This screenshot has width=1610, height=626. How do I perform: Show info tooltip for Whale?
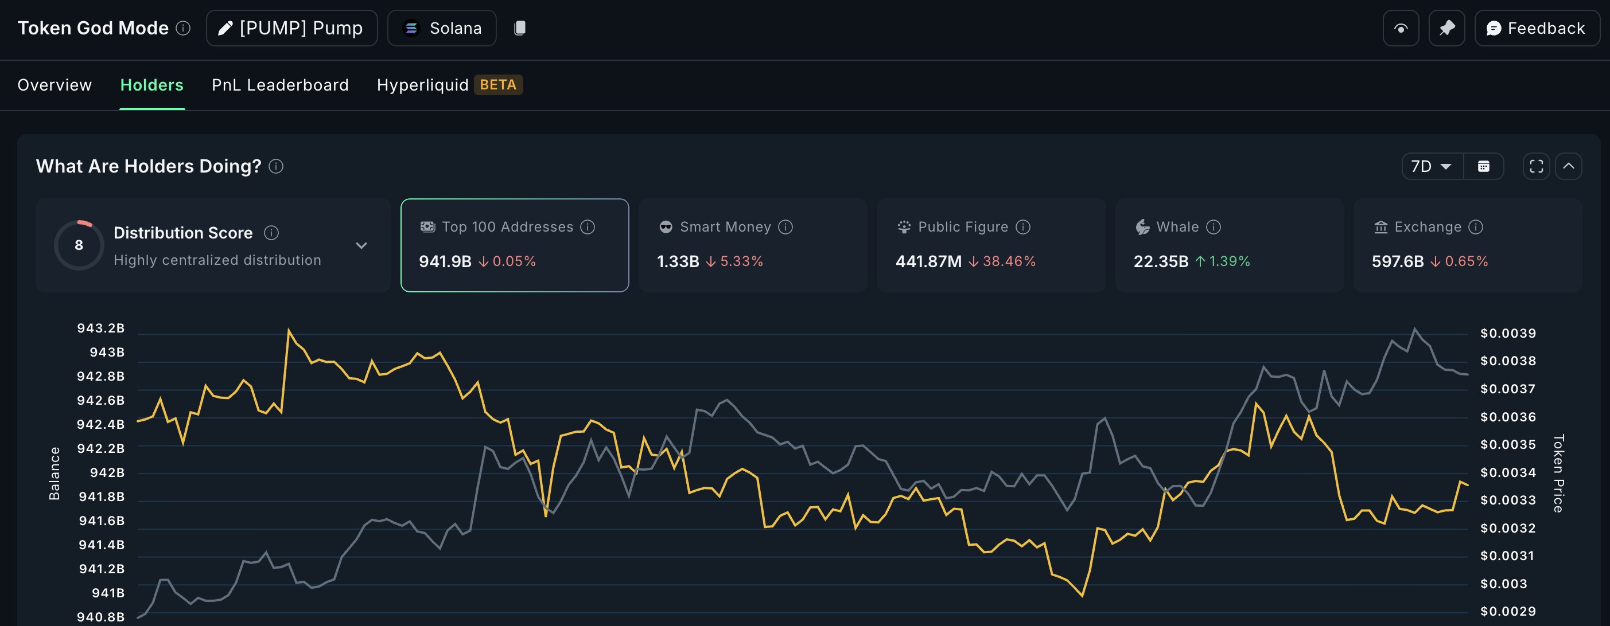pos(1213,227)
